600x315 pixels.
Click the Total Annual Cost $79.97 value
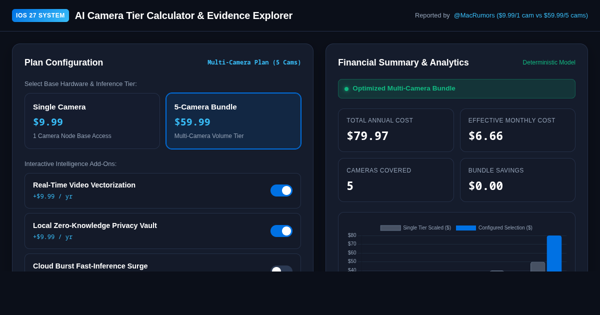[x=367, y=136]
